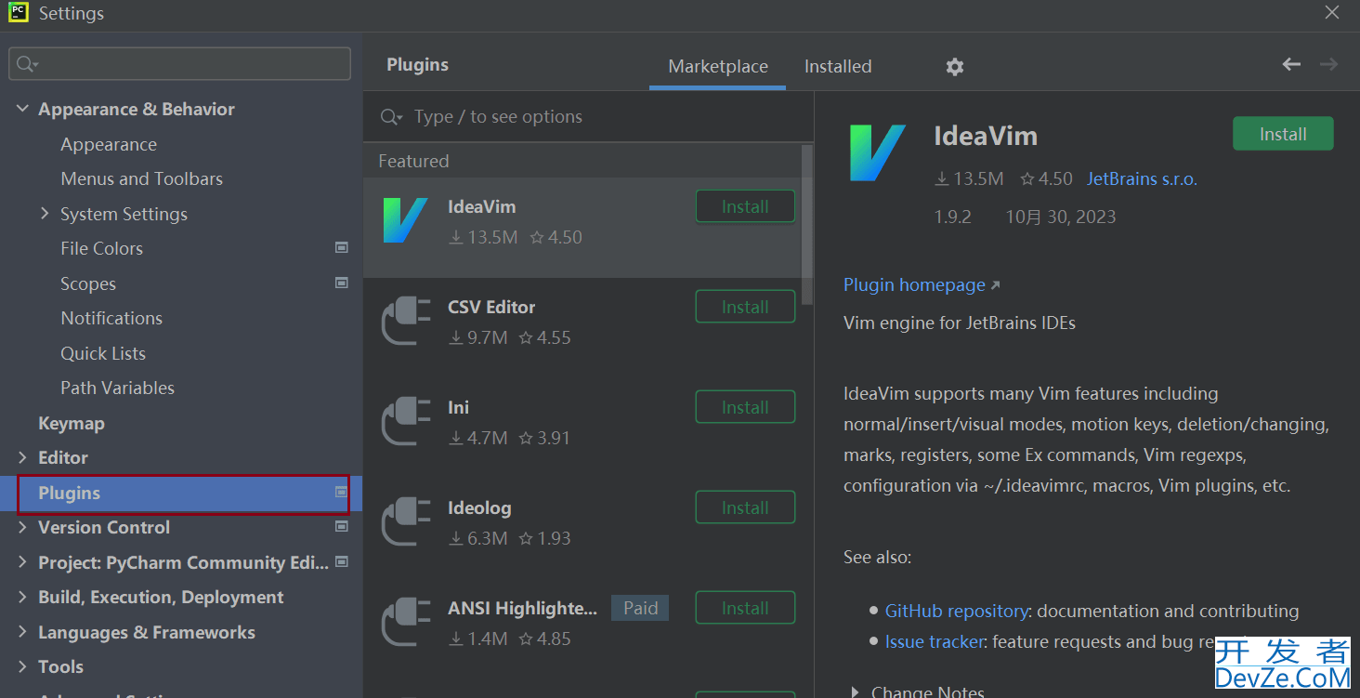Install the CSV Editor plugin
This screenshot has height=698, width=1360.
(745, 307)
